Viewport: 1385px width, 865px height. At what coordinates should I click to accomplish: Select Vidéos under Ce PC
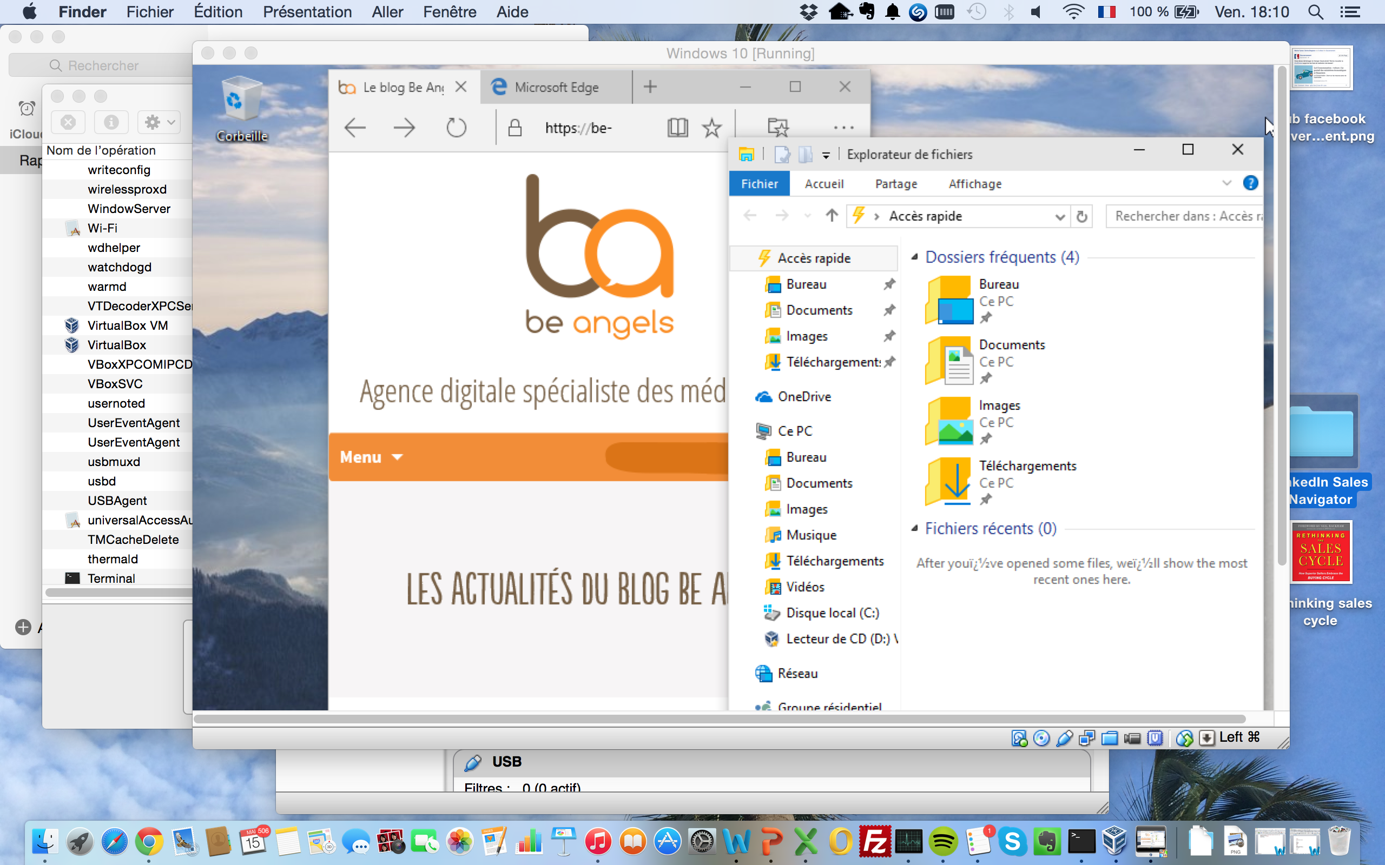pyautogui.click(x=804, y=587)
